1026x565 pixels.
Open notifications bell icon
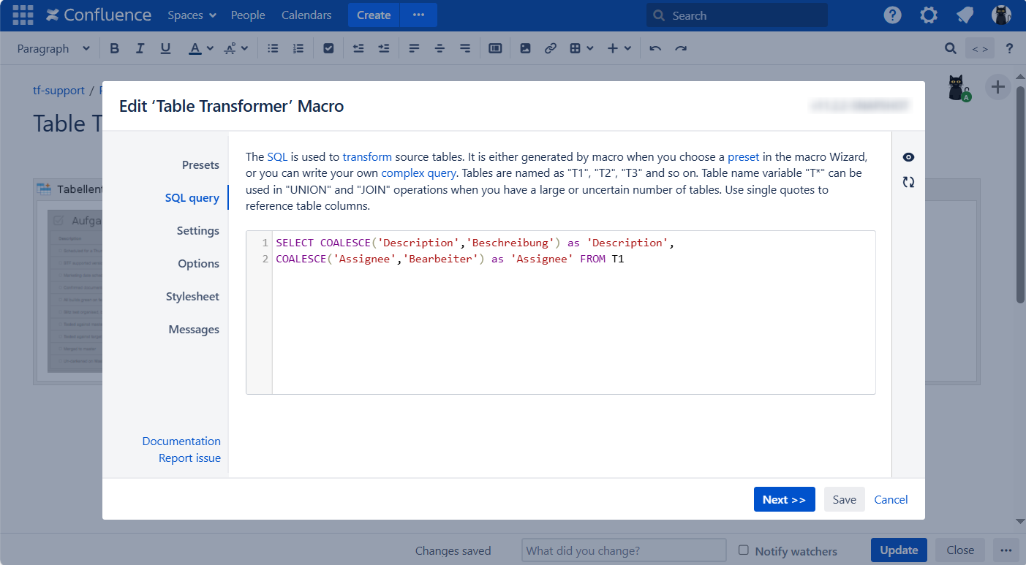[x=965, y=15]
